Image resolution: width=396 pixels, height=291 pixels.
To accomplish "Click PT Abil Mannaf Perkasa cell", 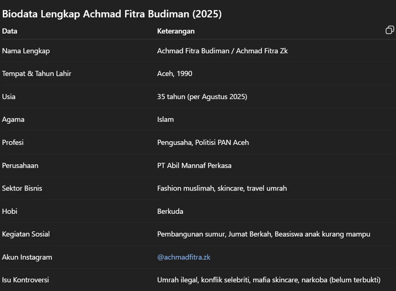I will [194, 166].
